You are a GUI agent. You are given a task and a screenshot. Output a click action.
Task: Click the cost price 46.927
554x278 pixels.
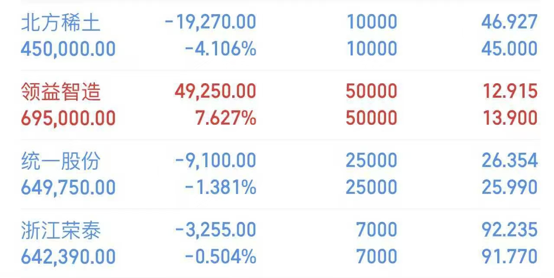click(x=509, y=23)
